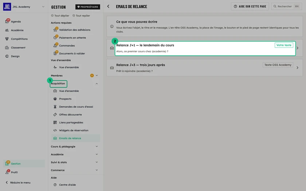Viewport: 306px width, 191px height.
Task: Open Aide sur cette page
Action: [x=250, y=7]
